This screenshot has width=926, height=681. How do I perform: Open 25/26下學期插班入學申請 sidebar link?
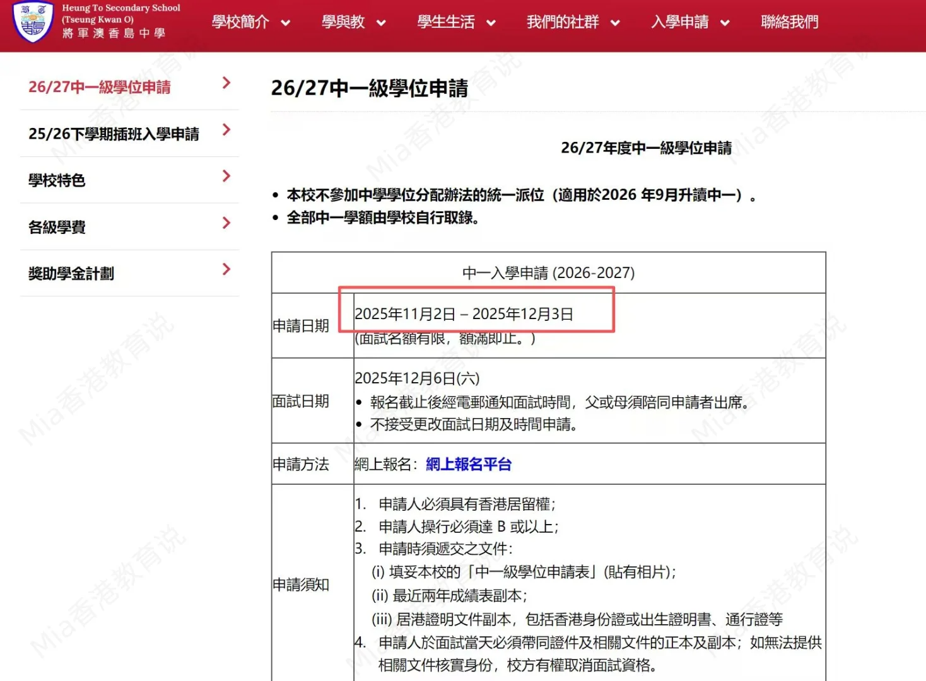(114, 134)
